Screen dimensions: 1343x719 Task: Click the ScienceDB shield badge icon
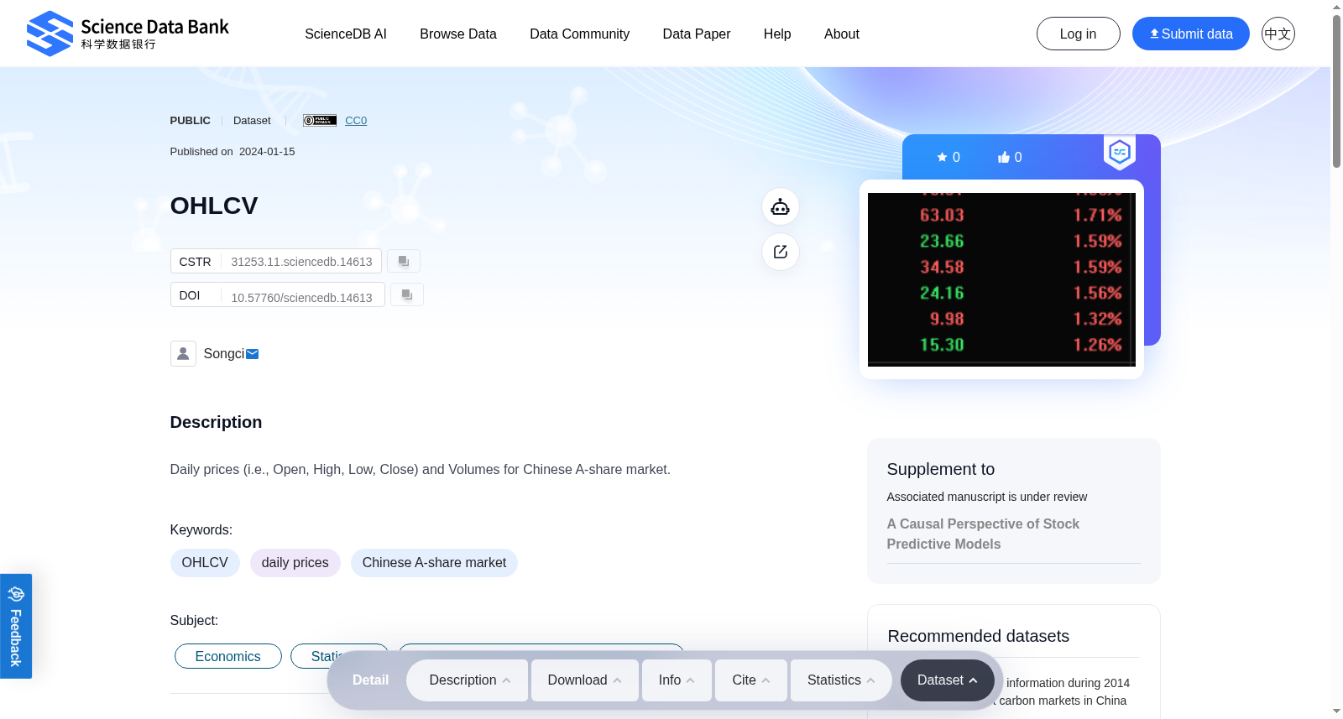pyautogui.click(x=1120, y=152)
